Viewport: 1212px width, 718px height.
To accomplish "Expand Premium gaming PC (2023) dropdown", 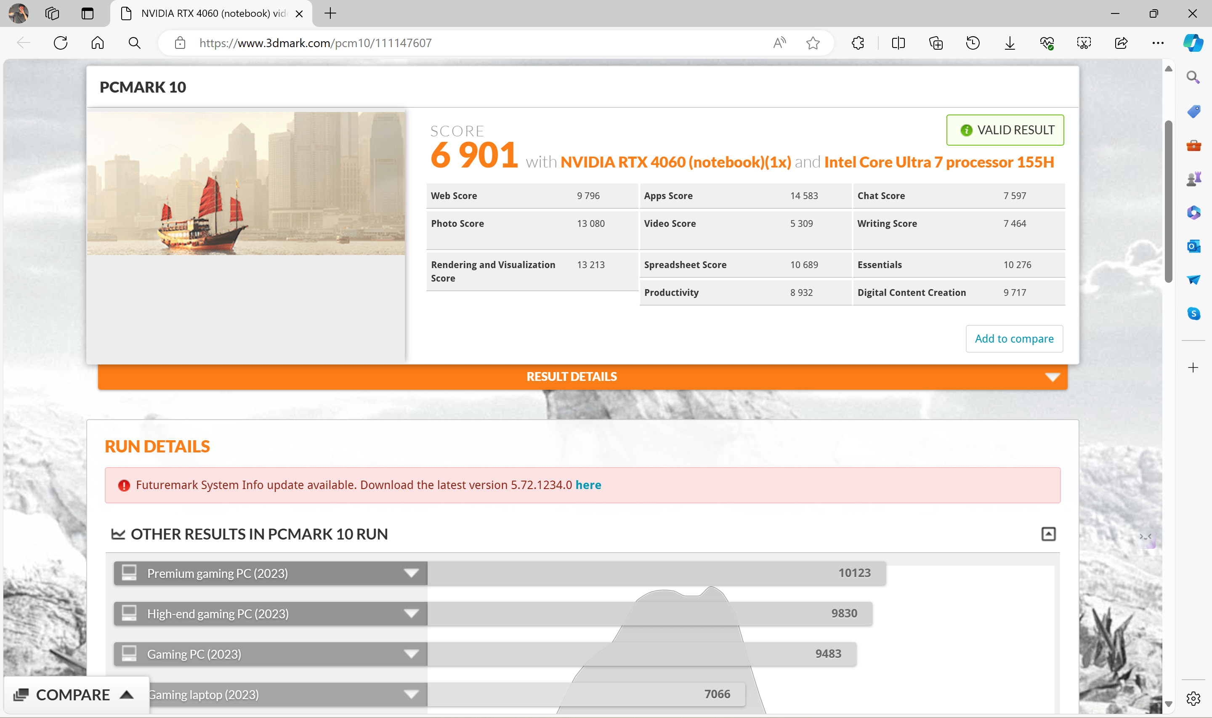I will point(411,573).
